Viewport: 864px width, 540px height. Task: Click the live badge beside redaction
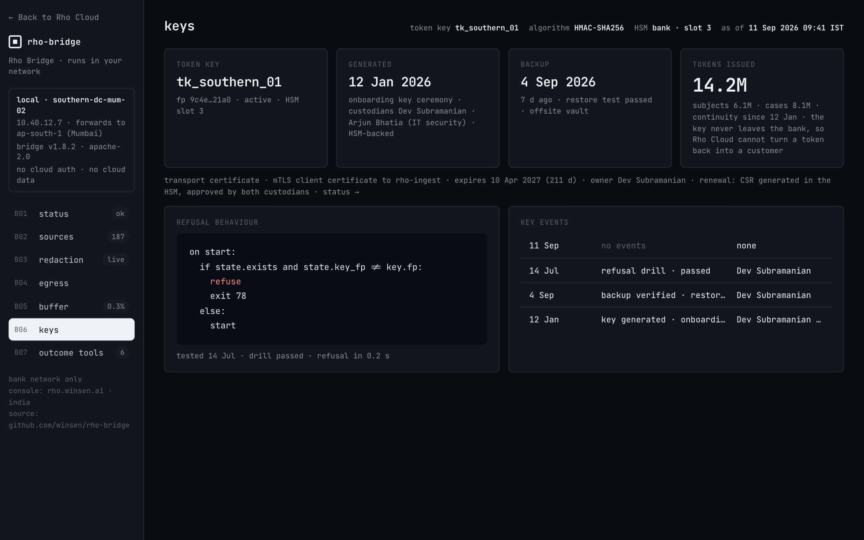[x=116, y=260]
